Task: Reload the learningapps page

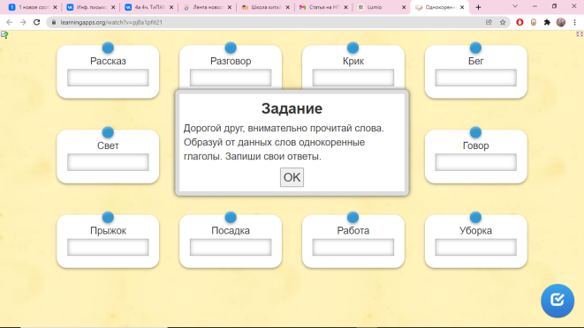Action: (x=36, y=22)
